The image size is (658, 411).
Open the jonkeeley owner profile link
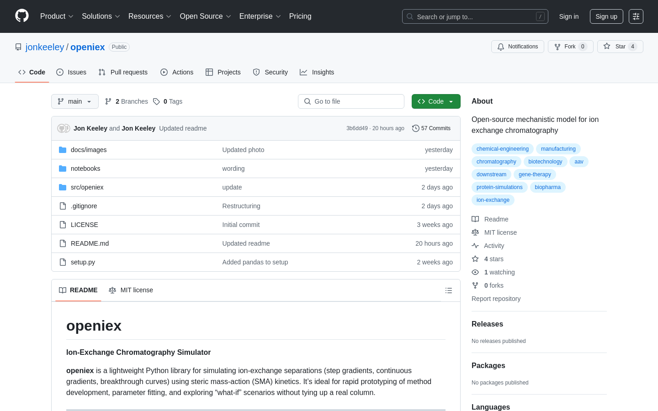[x=45, y=47]
